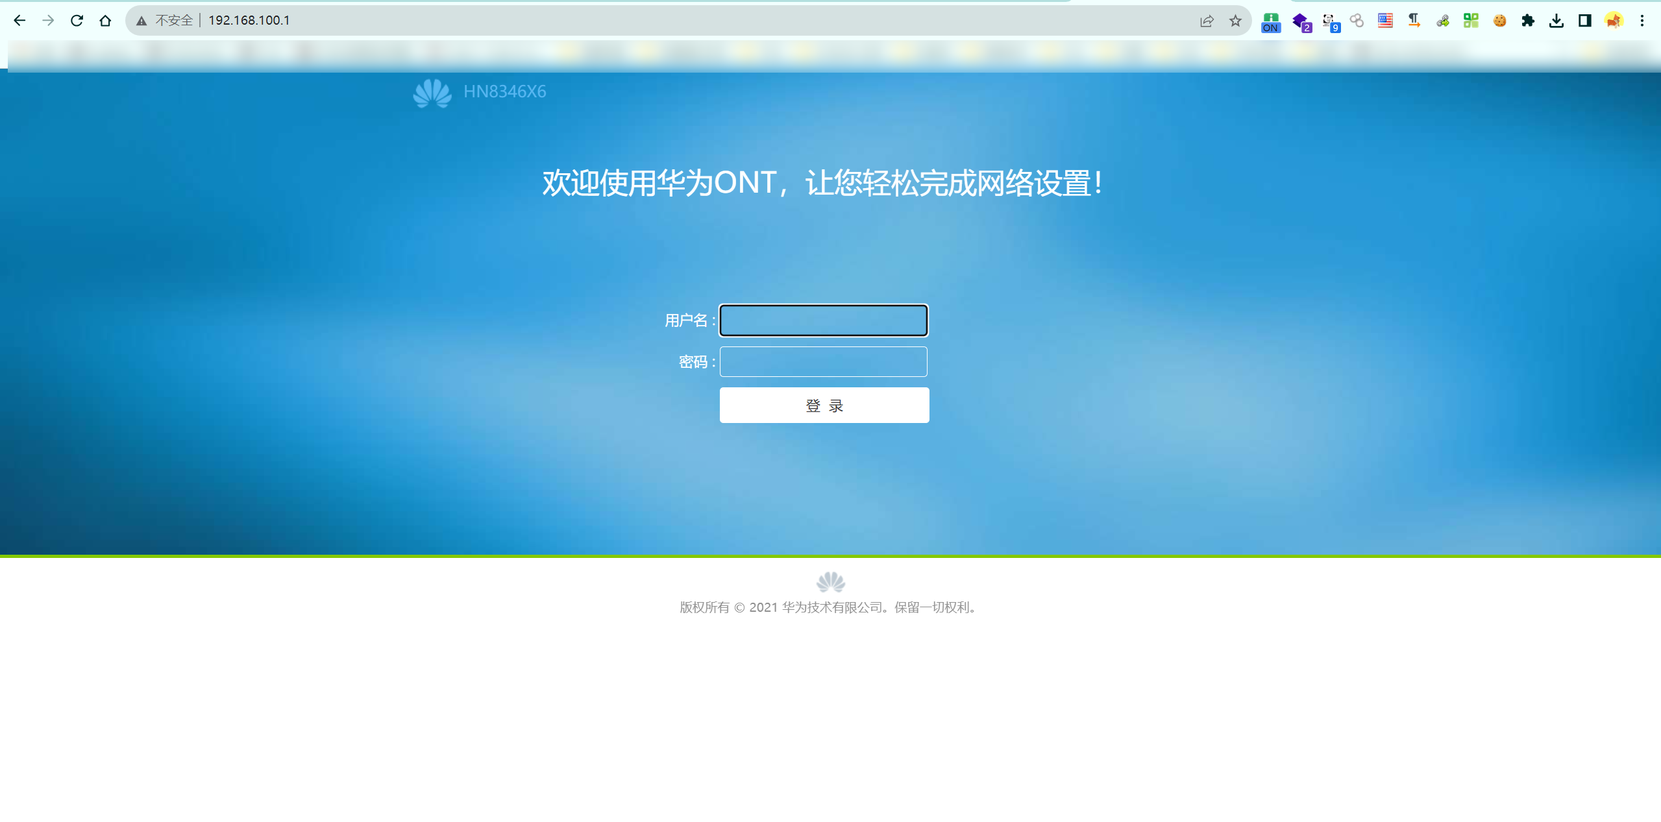The height and width of the screenshot is (822, 1661).
Task: Open the share page icon
Action: pos(1207,21)
